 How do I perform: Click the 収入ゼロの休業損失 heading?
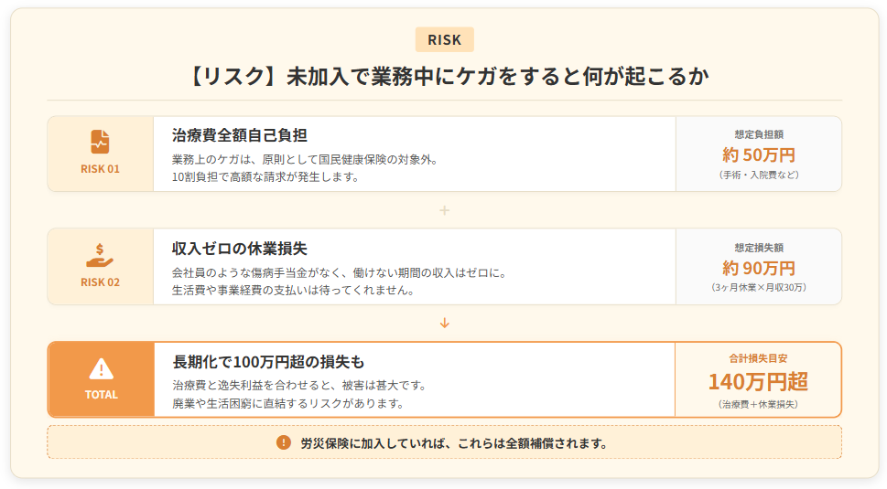click(x=240, y=249)
